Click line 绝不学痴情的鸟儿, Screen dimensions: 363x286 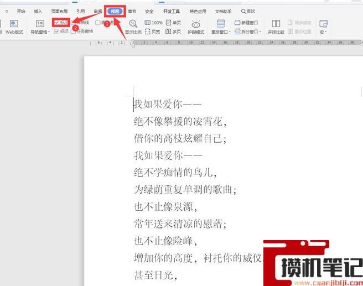point(175,173)
